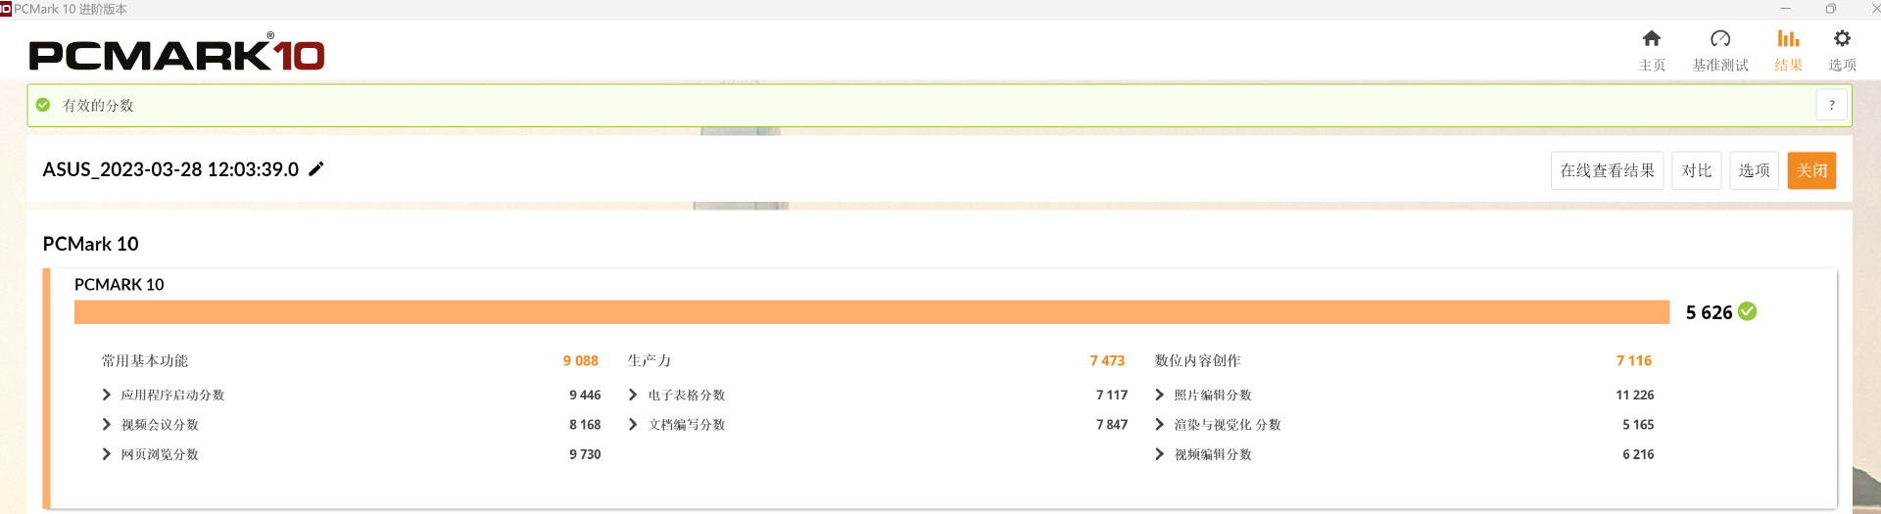Expand 网页浏览分数 row

(107, 454)
